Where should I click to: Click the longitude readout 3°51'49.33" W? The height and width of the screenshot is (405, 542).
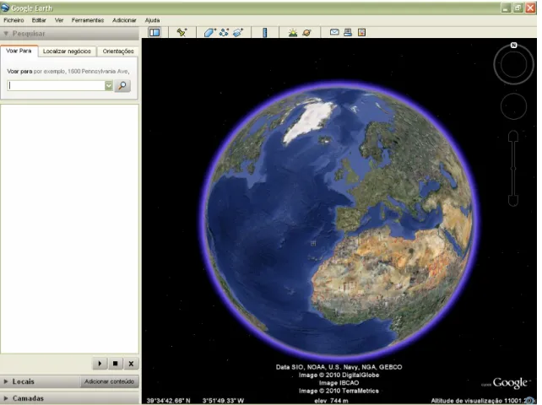(223, 401)
